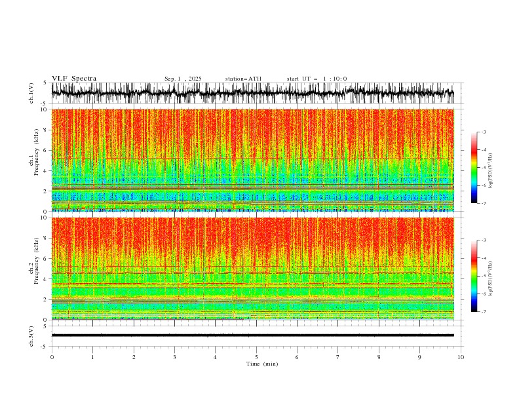
Task: Click the "ch.3(V)" axis label
Action: (31, 337)
